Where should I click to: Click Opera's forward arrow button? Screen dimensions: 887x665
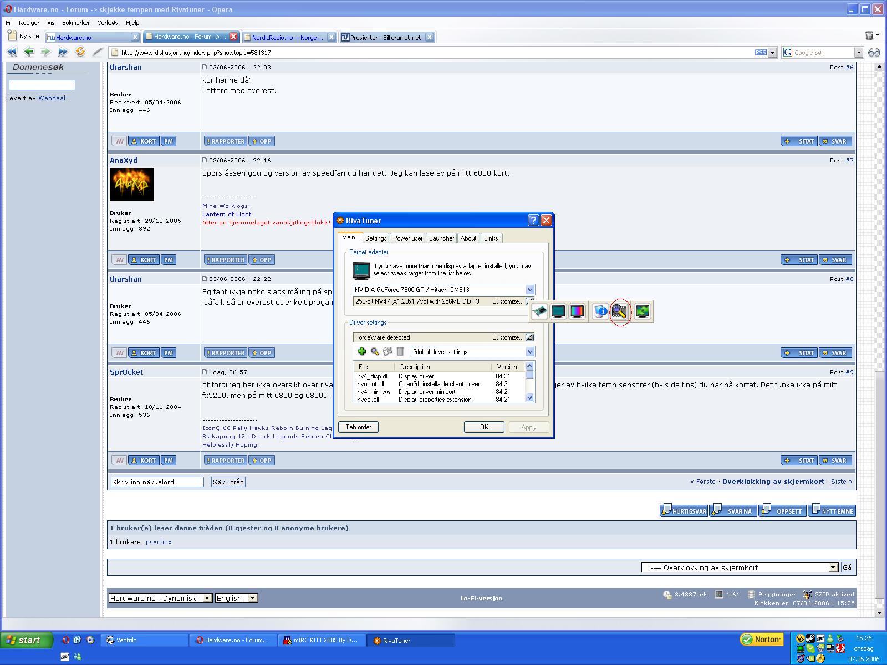(45, 52)
